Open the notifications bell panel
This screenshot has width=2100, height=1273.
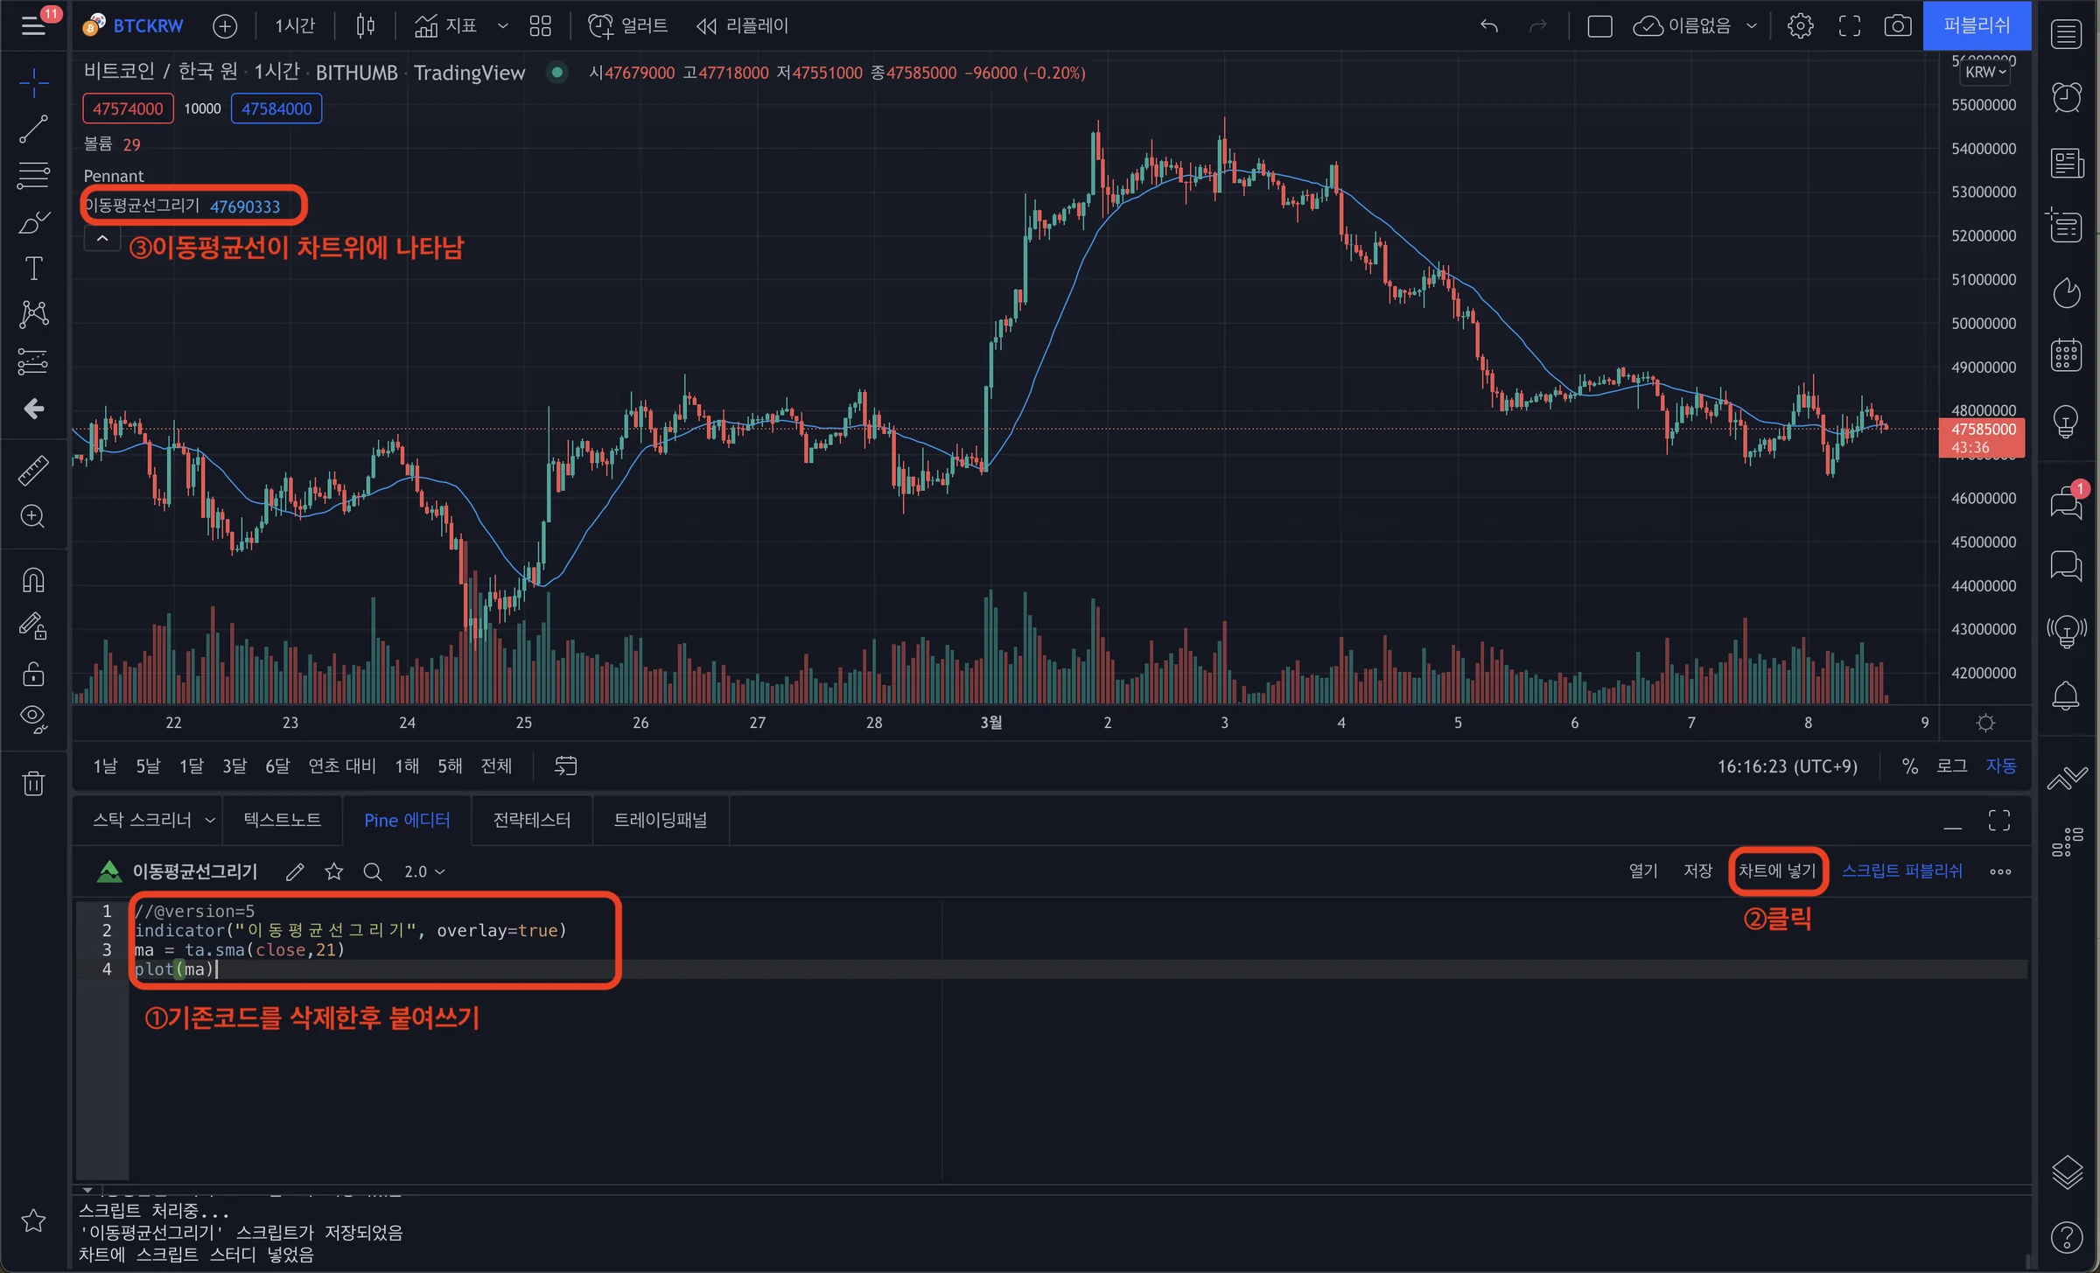click(2066, 696)
